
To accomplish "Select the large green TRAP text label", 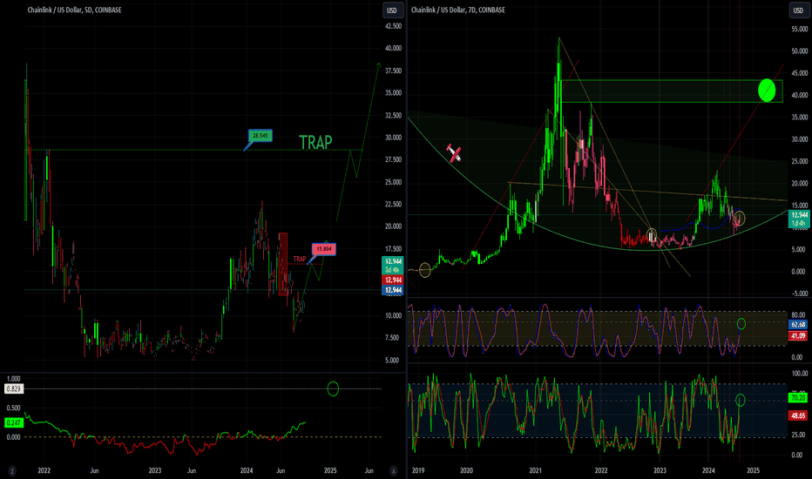I will point(315,142).
